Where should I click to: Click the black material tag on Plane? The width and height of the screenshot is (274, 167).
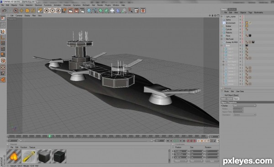250,36
